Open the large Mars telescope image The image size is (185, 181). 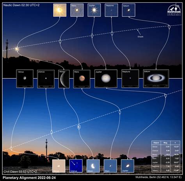82,79
